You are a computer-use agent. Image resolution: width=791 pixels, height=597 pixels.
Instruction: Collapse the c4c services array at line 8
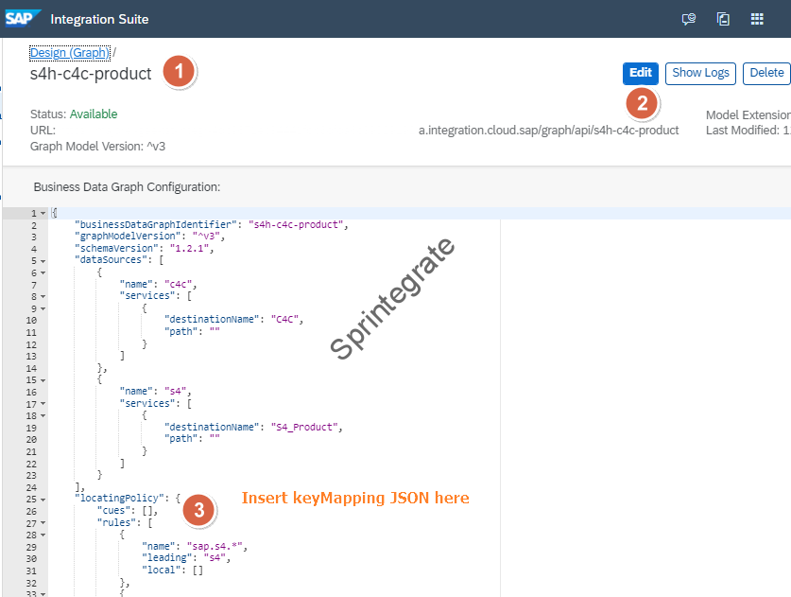tap(43, 295)
